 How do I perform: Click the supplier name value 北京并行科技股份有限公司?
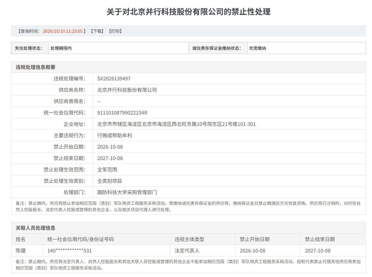tap(127, 90)
